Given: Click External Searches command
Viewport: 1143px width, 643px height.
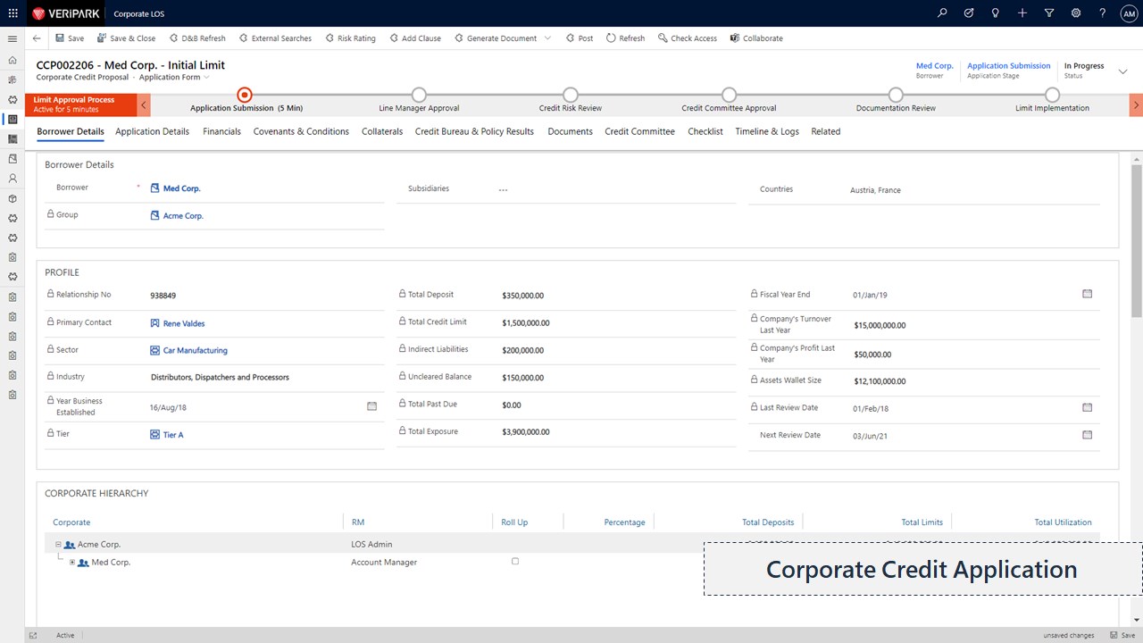Looking at the screenshot, I should tap(275, 38).
